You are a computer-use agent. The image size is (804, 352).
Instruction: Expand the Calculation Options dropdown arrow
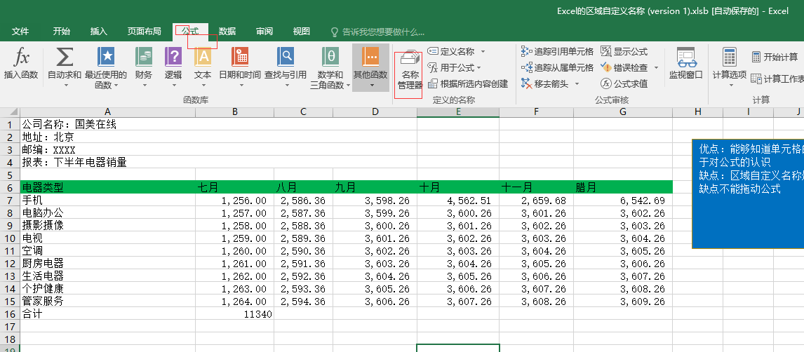pos(730,85)
